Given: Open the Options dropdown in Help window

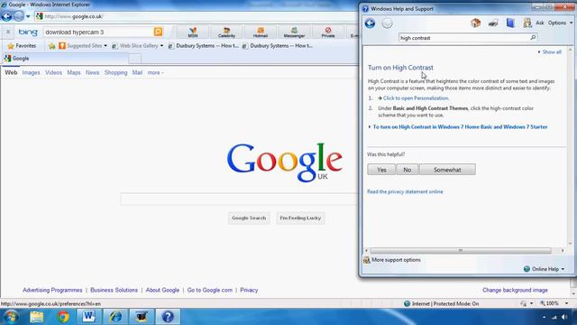Looking at the screenshot, I should click(560, 23).
